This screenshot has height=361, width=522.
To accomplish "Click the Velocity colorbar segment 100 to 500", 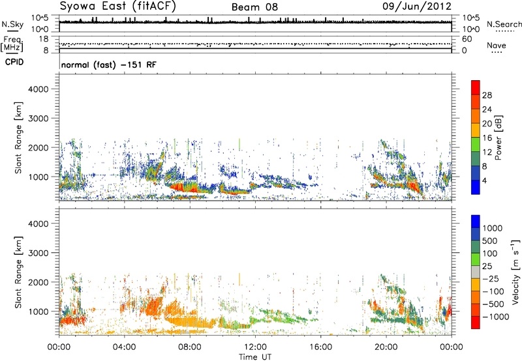I will tap(476, 247).
